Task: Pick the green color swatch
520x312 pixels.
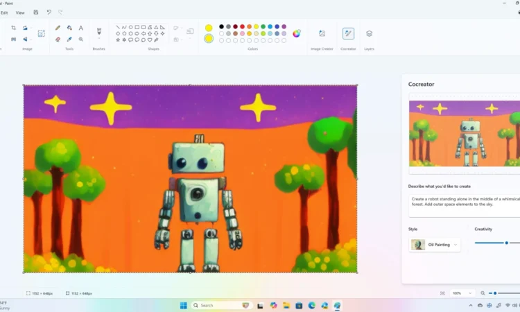Action: click(x=263, y=26)
